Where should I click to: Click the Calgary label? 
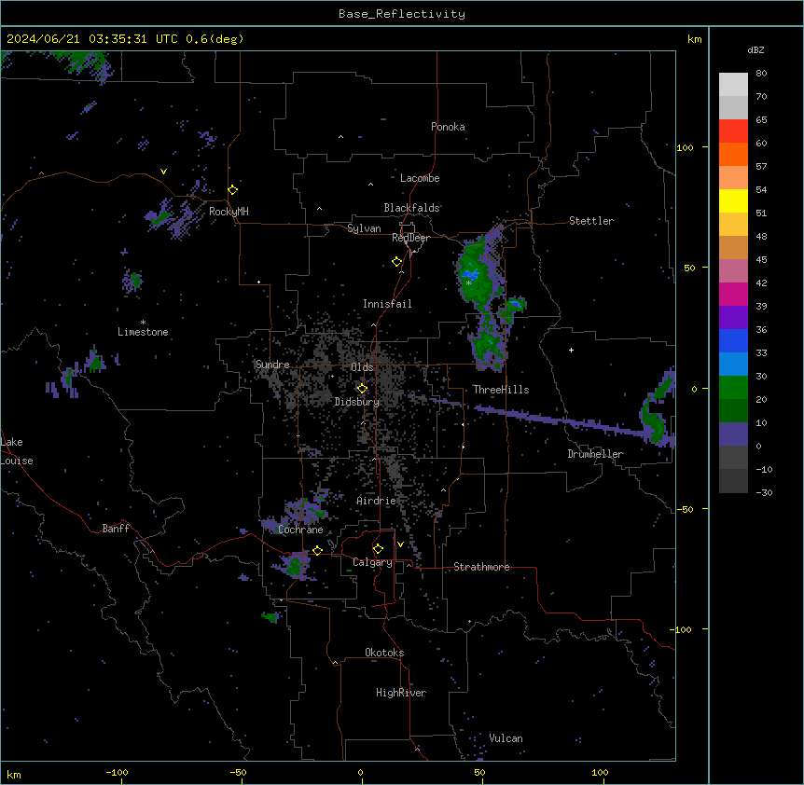pos(372,562)
